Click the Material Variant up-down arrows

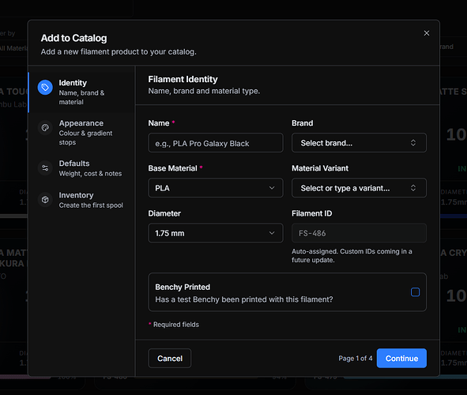413,188
